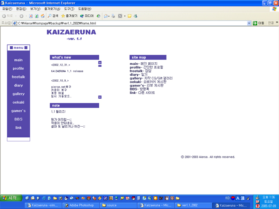Click the Back (뒤로) navigation button
The image size is (279, 209).
point(7,16)
